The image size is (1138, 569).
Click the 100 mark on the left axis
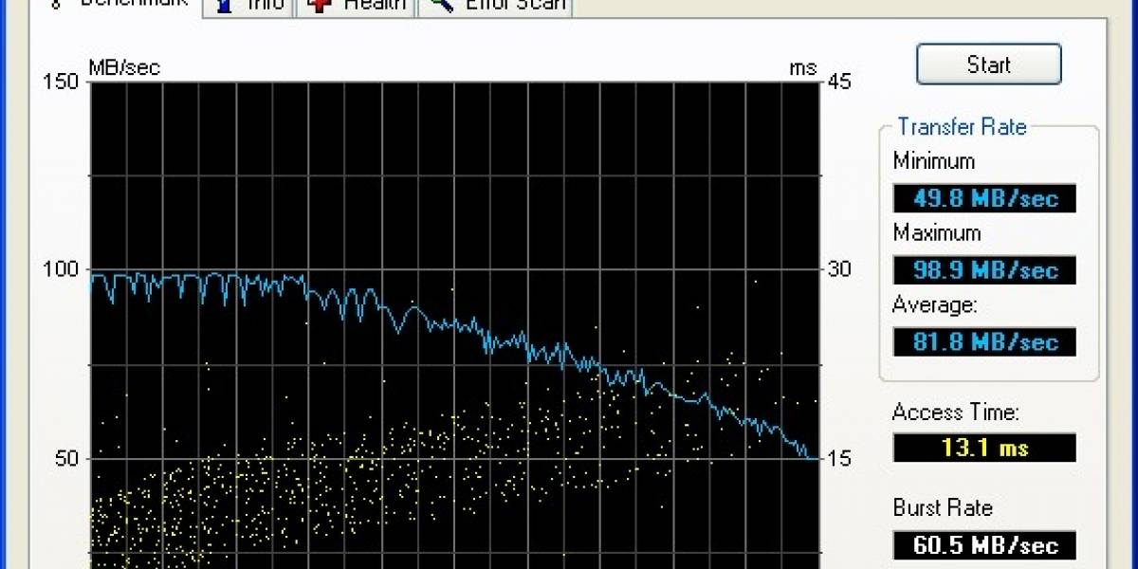[61, 269]
